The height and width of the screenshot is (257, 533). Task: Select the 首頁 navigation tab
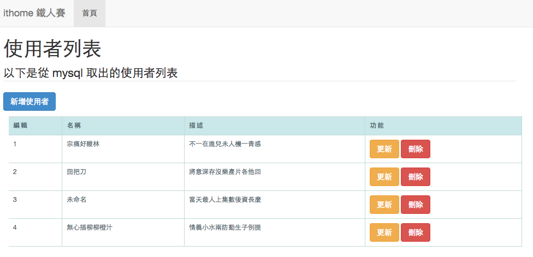tap(90, 13)
